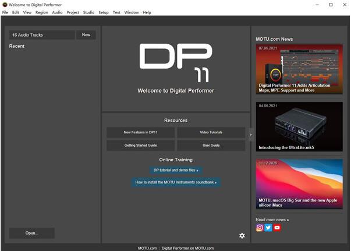Click the Online Training heading
This screenshot has width=351, height=251.
point(176,160)
